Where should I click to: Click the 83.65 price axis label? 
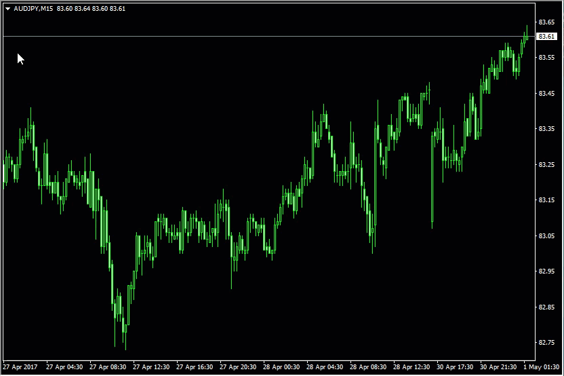(x=546, y=22)
